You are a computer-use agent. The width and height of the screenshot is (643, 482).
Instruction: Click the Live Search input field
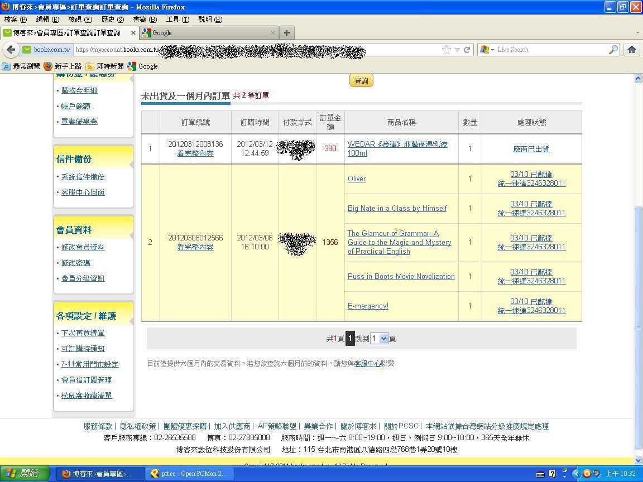point(551,50)
